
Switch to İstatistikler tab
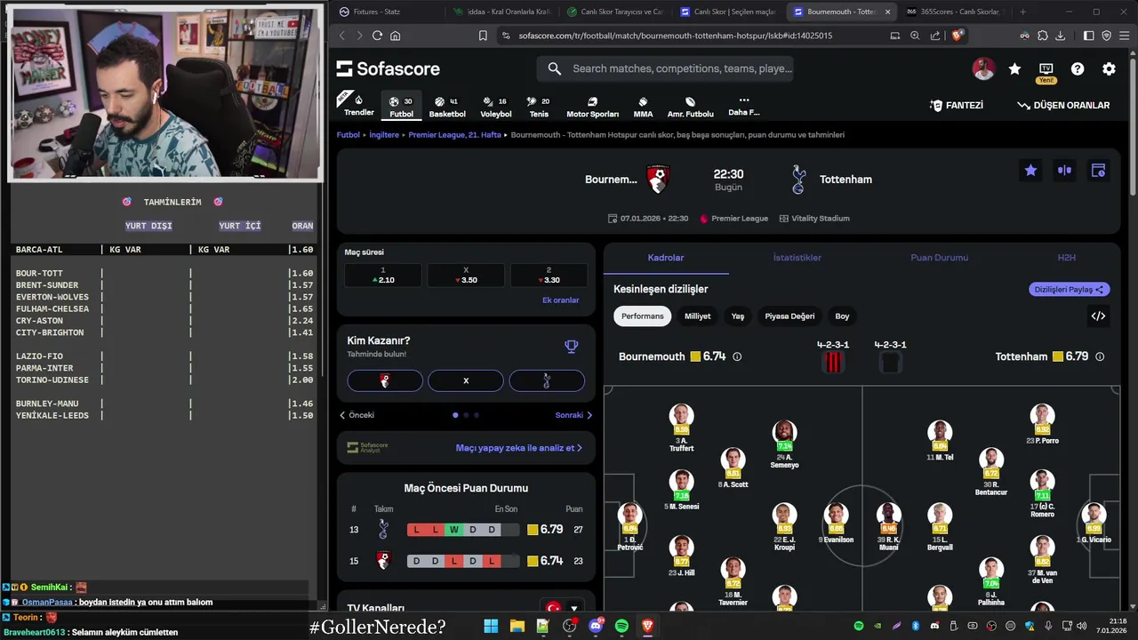(x=797, y=258)
